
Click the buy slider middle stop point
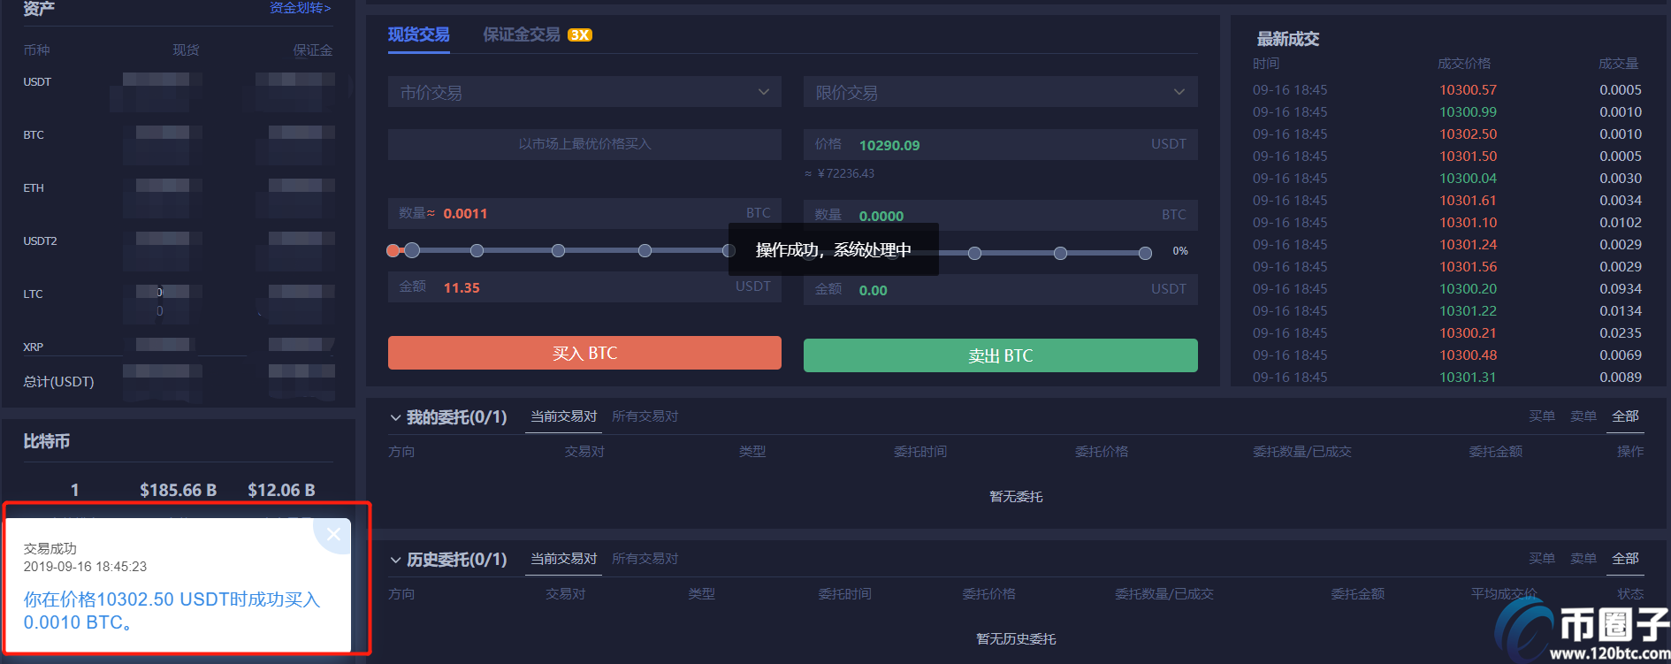[558, 250]
